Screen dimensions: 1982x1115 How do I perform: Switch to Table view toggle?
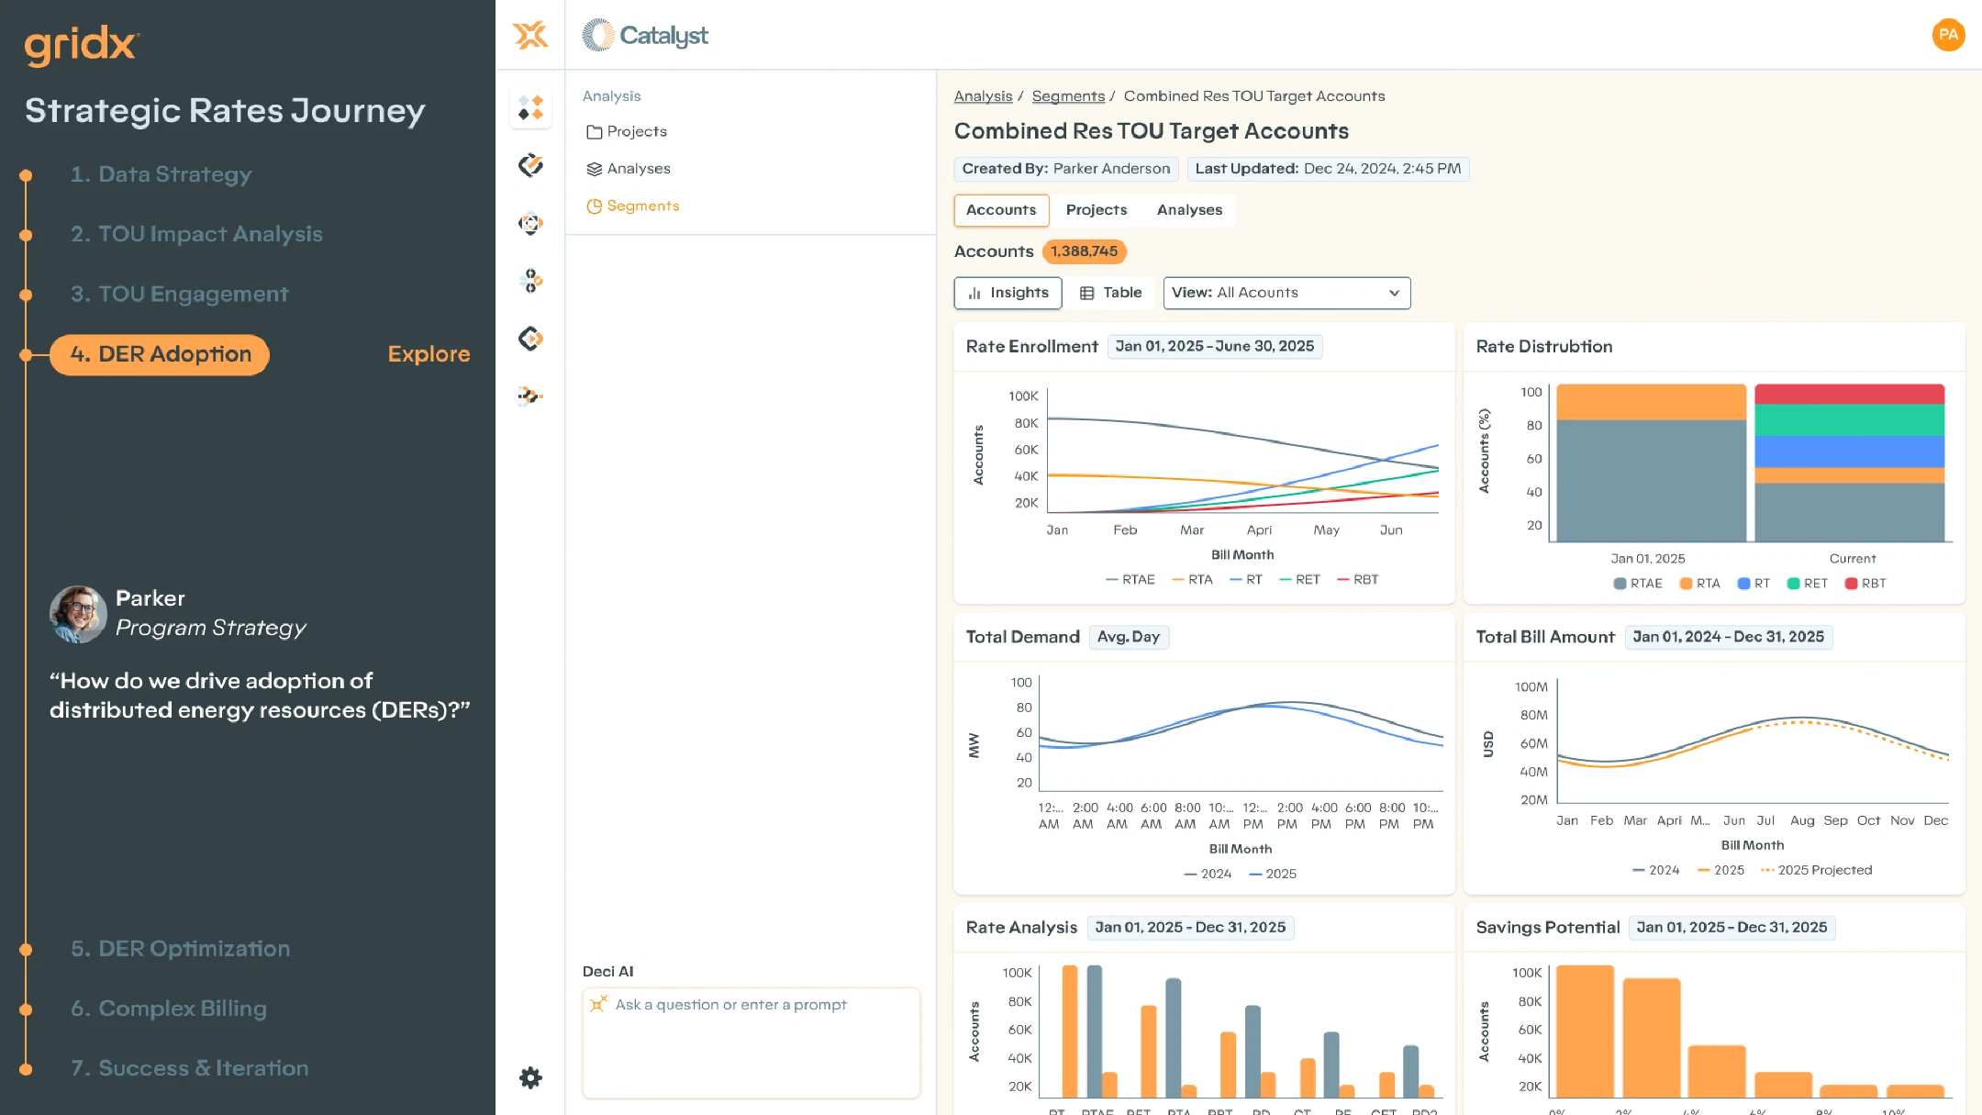(1110, 293)
